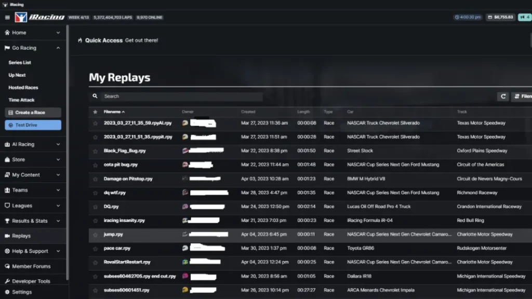
Task: Click the My Content icon
Action: 7,174
